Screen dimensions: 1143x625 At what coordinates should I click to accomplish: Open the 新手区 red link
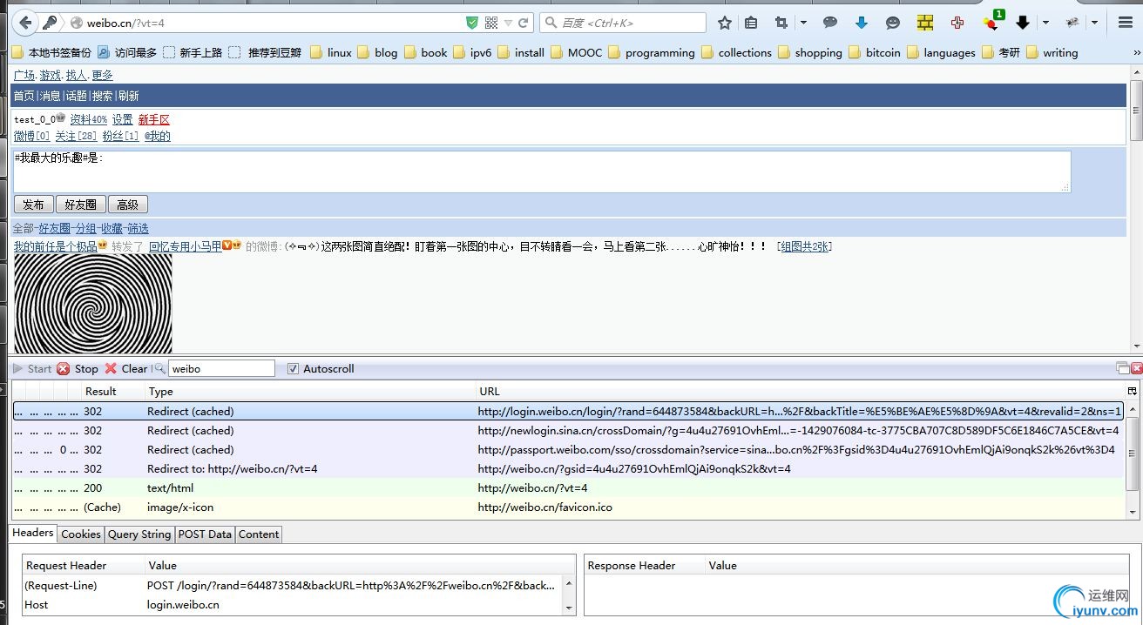click(154, 120)
